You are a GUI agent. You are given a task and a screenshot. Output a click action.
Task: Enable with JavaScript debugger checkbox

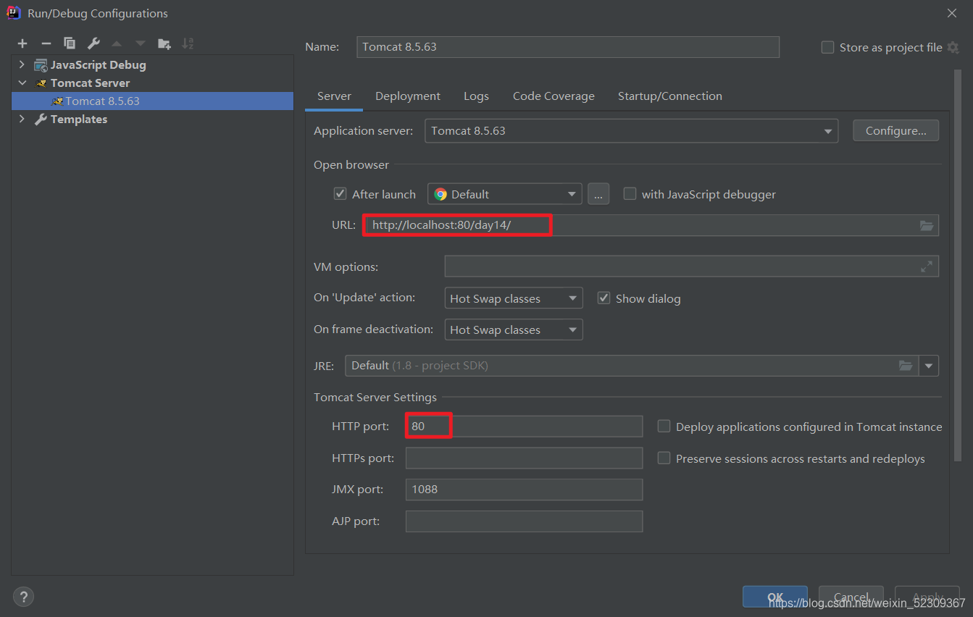tap(630, 194)
